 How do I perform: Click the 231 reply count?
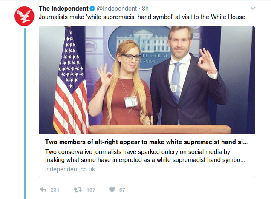[55, 190]
